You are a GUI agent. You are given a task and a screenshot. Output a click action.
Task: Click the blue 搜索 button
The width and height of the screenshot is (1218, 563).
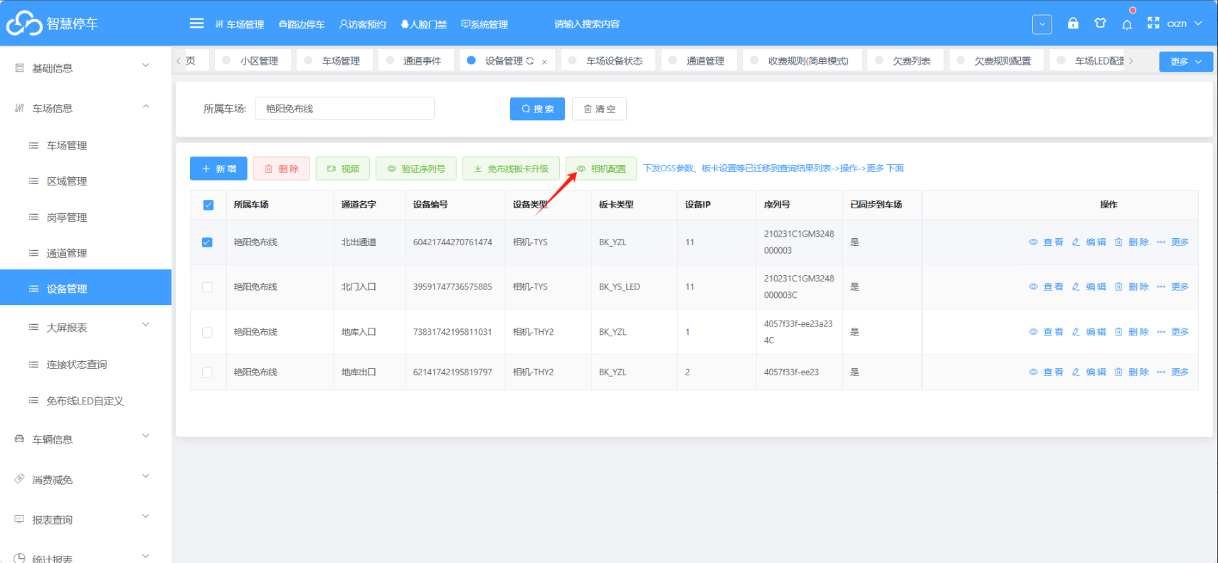(537, 109)
